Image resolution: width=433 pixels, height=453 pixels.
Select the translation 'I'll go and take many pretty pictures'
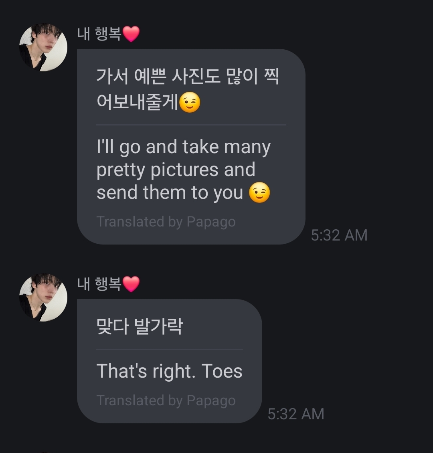coord(184,158)
